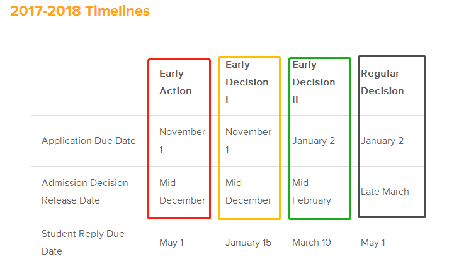Screen dimensions: 471x274
Task: Select the Mid-February release date cell
Action: 311,192
